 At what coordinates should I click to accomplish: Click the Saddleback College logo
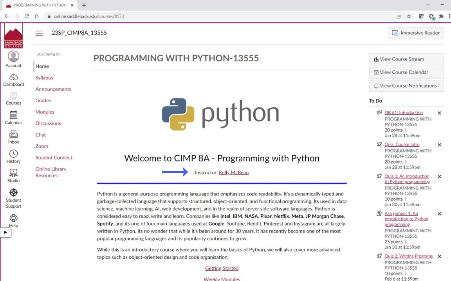point(13,36)
